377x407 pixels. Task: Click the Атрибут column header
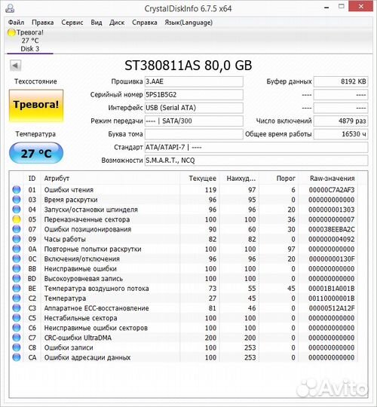coord(57,179)
